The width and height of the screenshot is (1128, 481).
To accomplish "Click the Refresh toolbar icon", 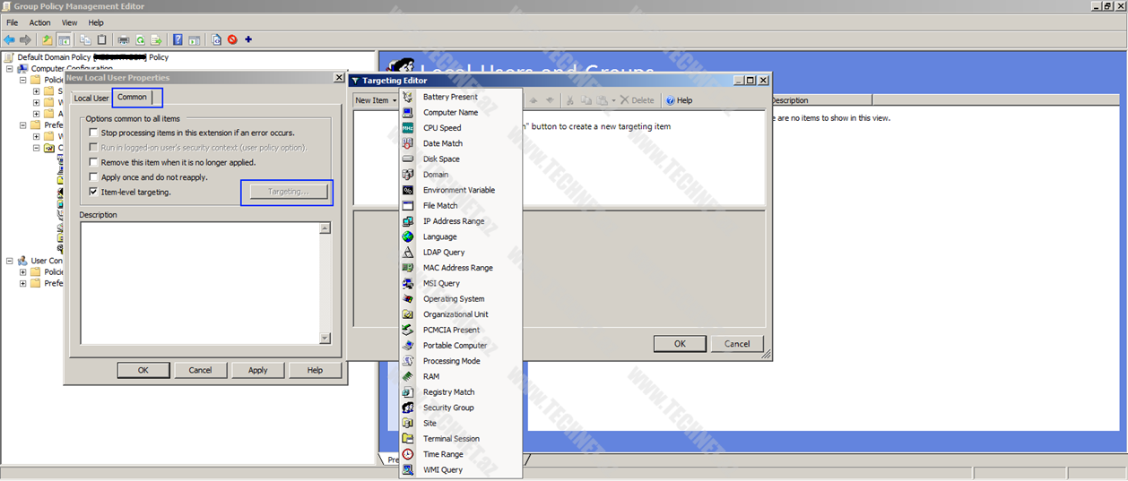I will click(140, 39).
